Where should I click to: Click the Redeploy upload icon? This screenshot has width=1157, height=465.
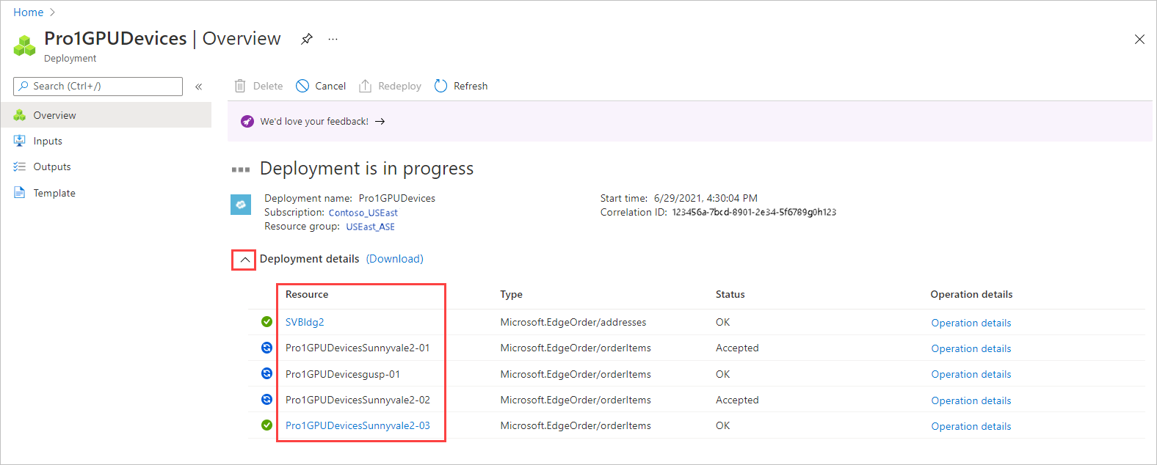[365, 86]
